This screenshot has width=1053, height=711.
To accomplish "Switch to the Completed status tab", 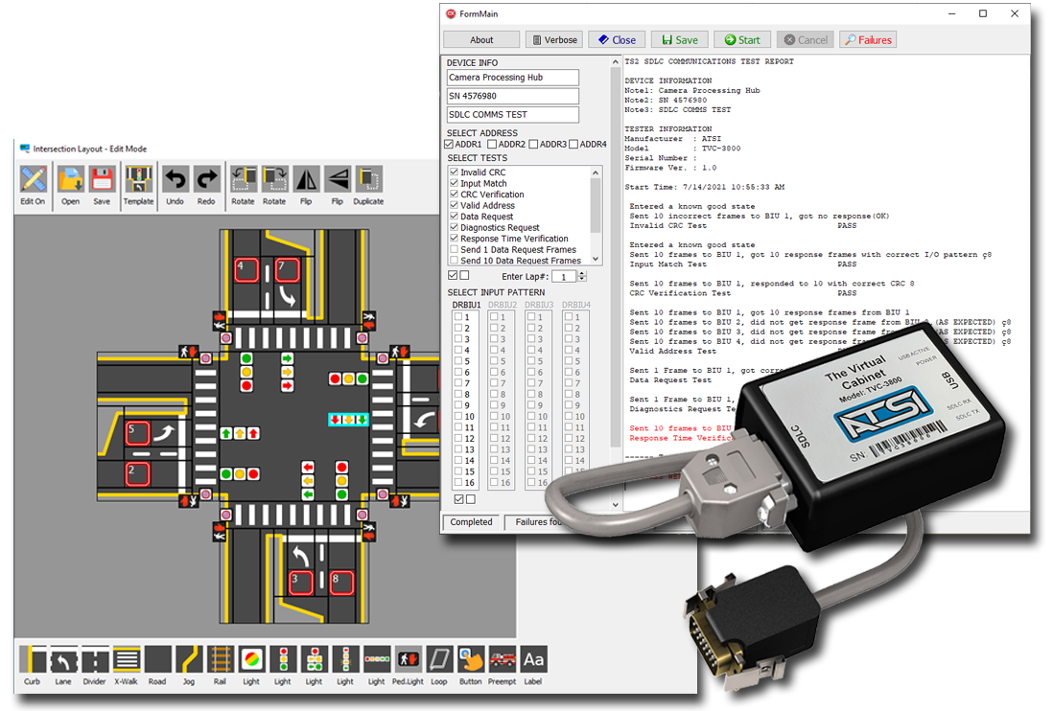I will [x=471, y=522].
